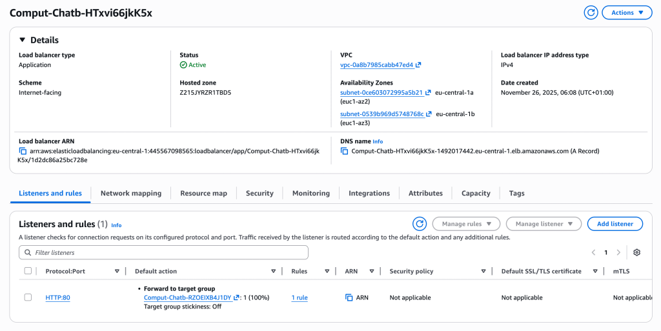Screen dimensions: 661x331
Task: Switch to the Network mapping tab
Action: (131, 193)
